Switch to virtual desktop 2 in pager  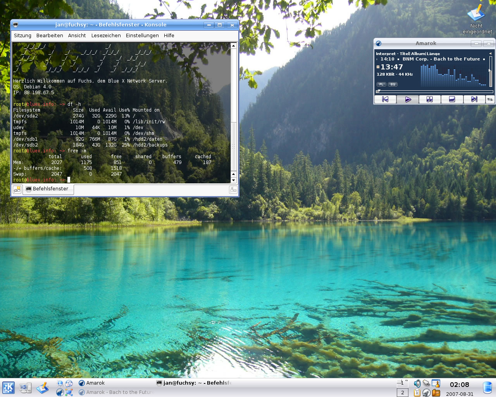pyautogui.click(x=403, y=392)
